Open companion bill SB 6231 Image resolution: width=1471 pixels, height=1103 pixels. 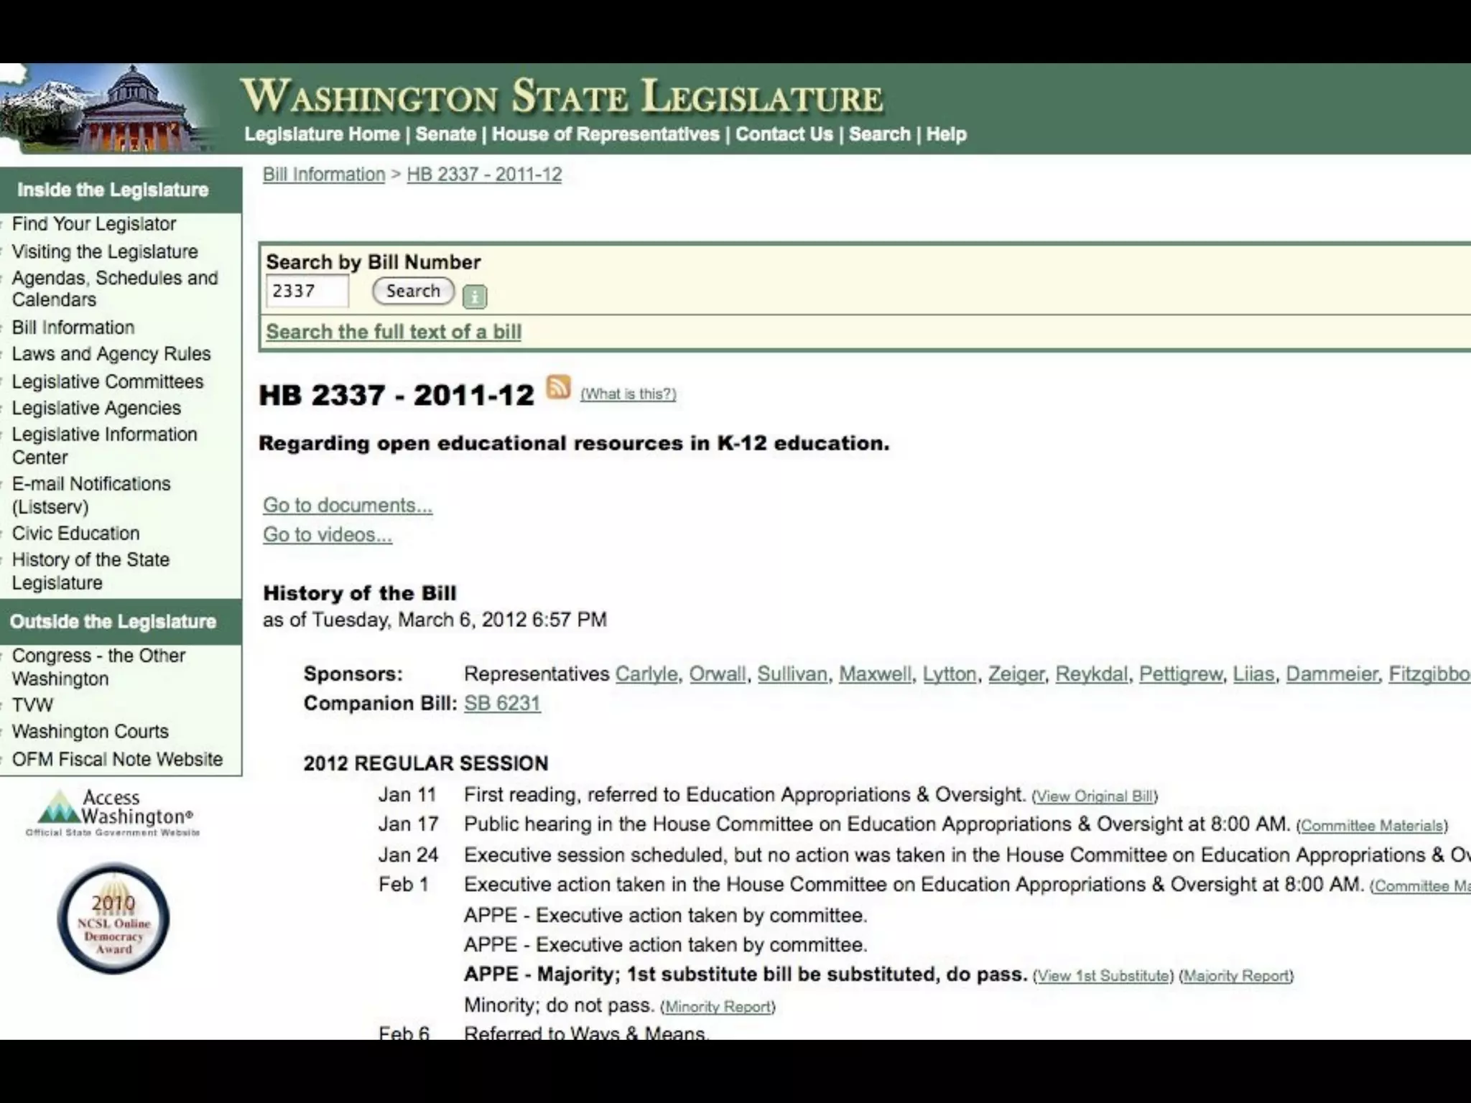(x=502, y=703)
